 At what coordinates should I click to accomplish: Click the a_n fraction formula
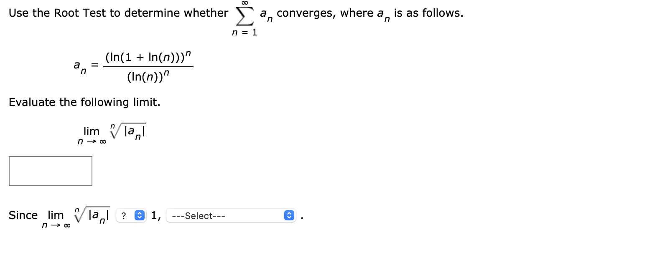[133, 66]
